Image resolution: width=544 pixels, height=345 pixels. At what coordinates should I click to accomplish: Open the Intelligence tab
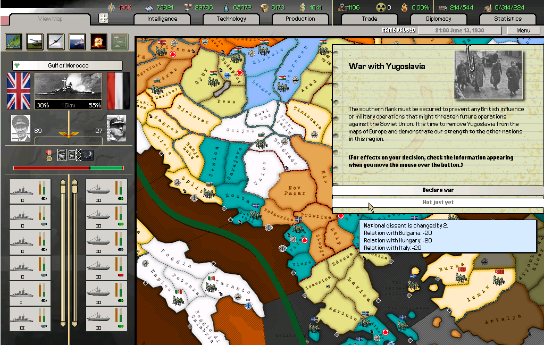click(x=162, y=19)
